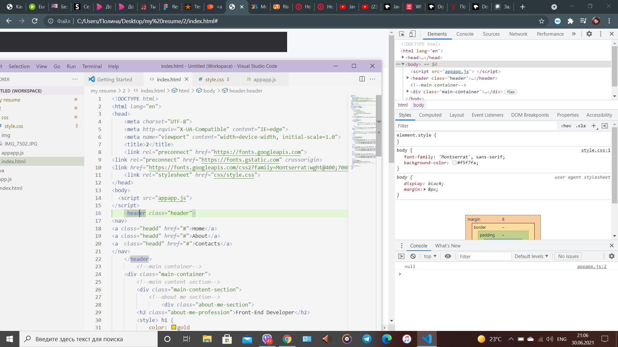Image resolution: width=618 pixels, height=347 pixels.
Task: Add a new style rule plus icon
Action: pos(594,126)
